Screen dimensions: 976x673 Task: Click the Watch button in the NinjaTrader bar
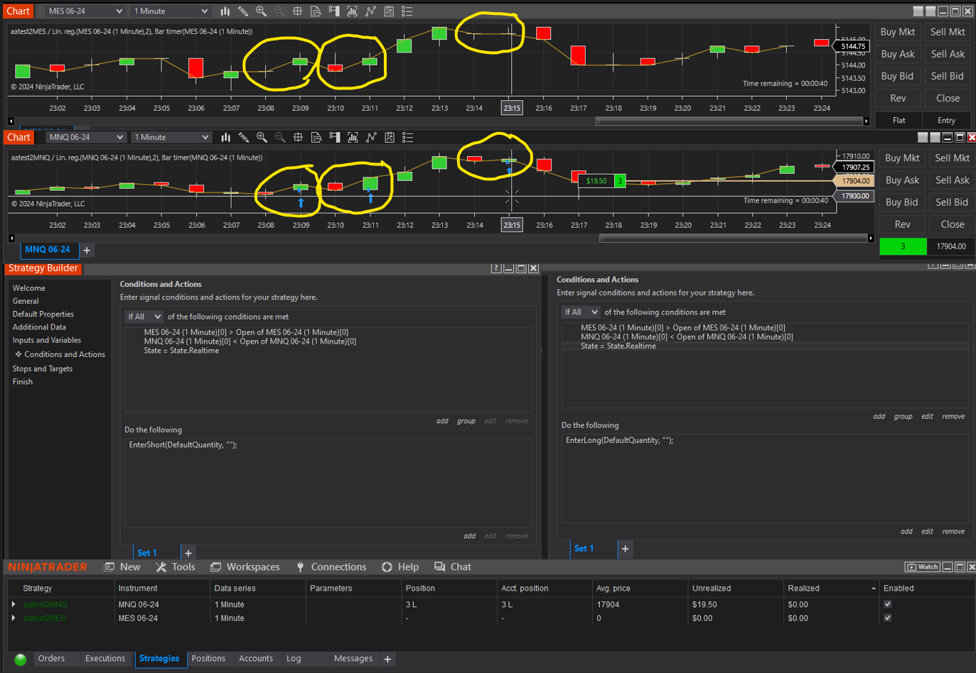tap(922, 567)
